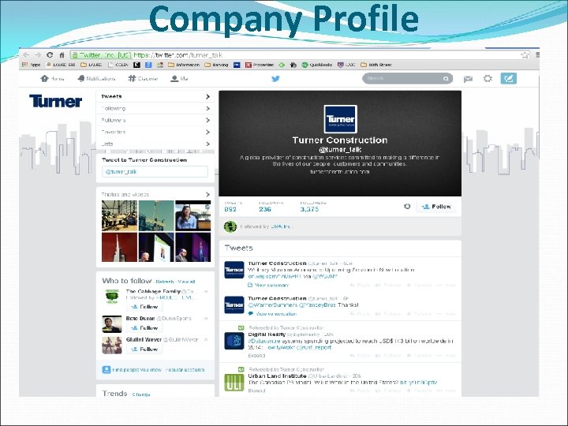Open user actions gear beside Follow
568x426 pixels.
[x=407, y=206]
